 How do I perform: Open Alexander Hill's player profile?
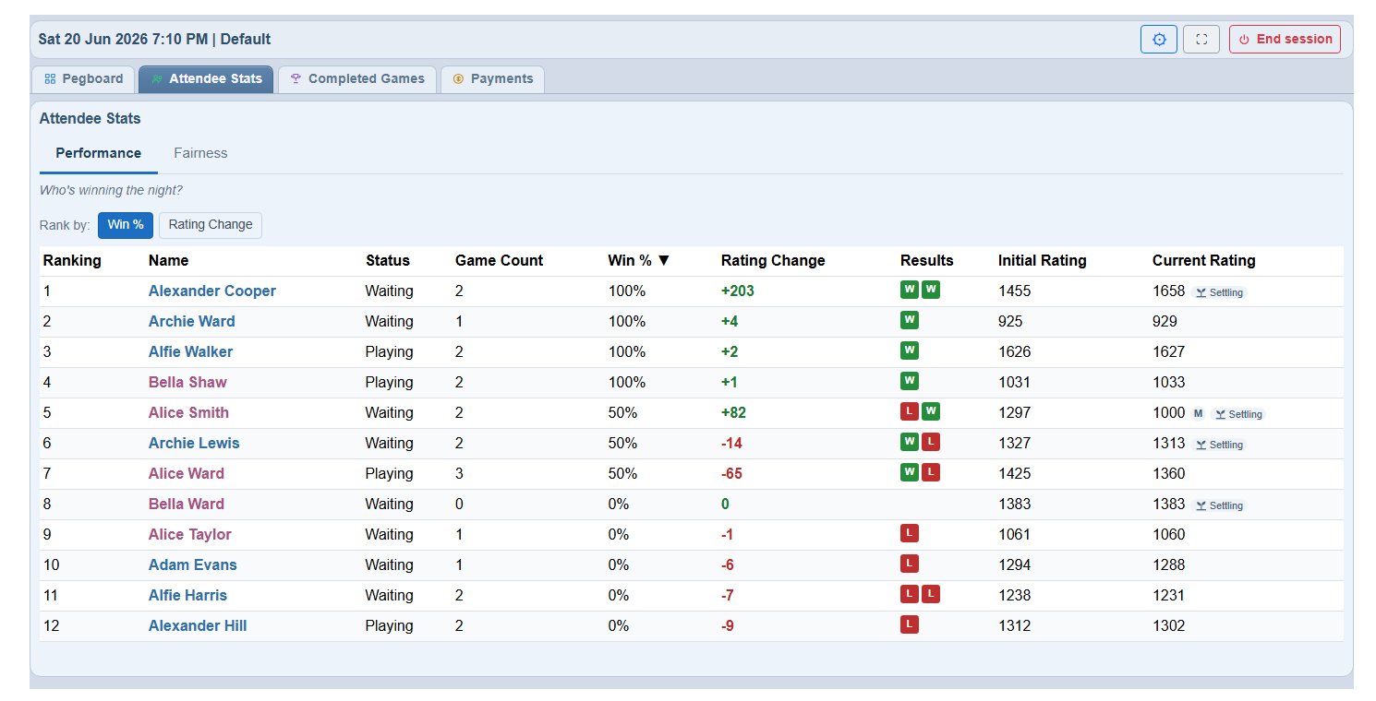(x=198, y=626)
